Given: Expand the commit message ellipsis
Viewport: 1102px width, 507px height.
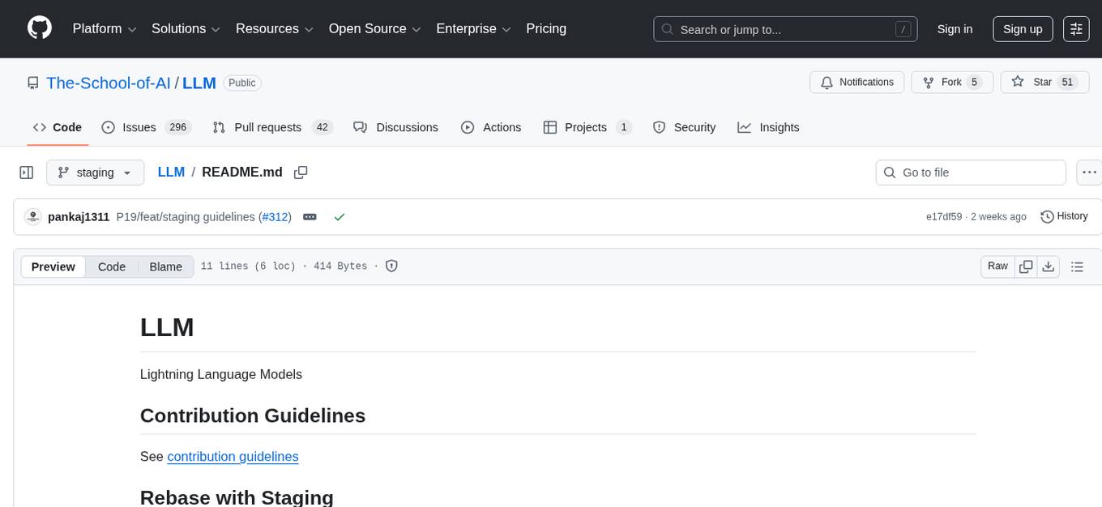Looking at the screenshot, I should coord(310,217).
